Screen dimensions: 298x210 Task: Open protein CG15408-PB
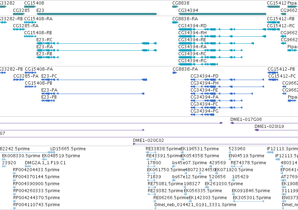tap(39, 83)
